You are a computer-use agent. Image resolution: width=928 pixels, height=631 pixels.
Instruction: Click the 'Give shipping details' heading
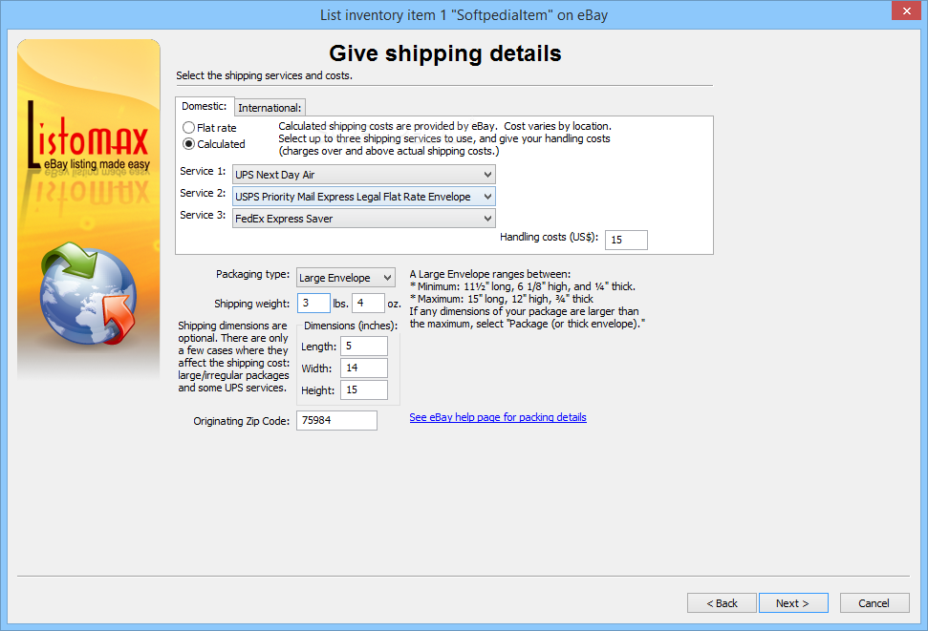(x=445, y=53)
